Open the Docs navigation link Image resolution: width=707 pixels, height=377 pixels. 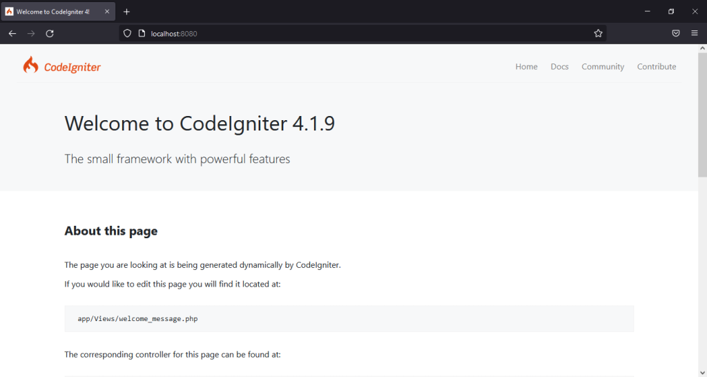(559, 67)
